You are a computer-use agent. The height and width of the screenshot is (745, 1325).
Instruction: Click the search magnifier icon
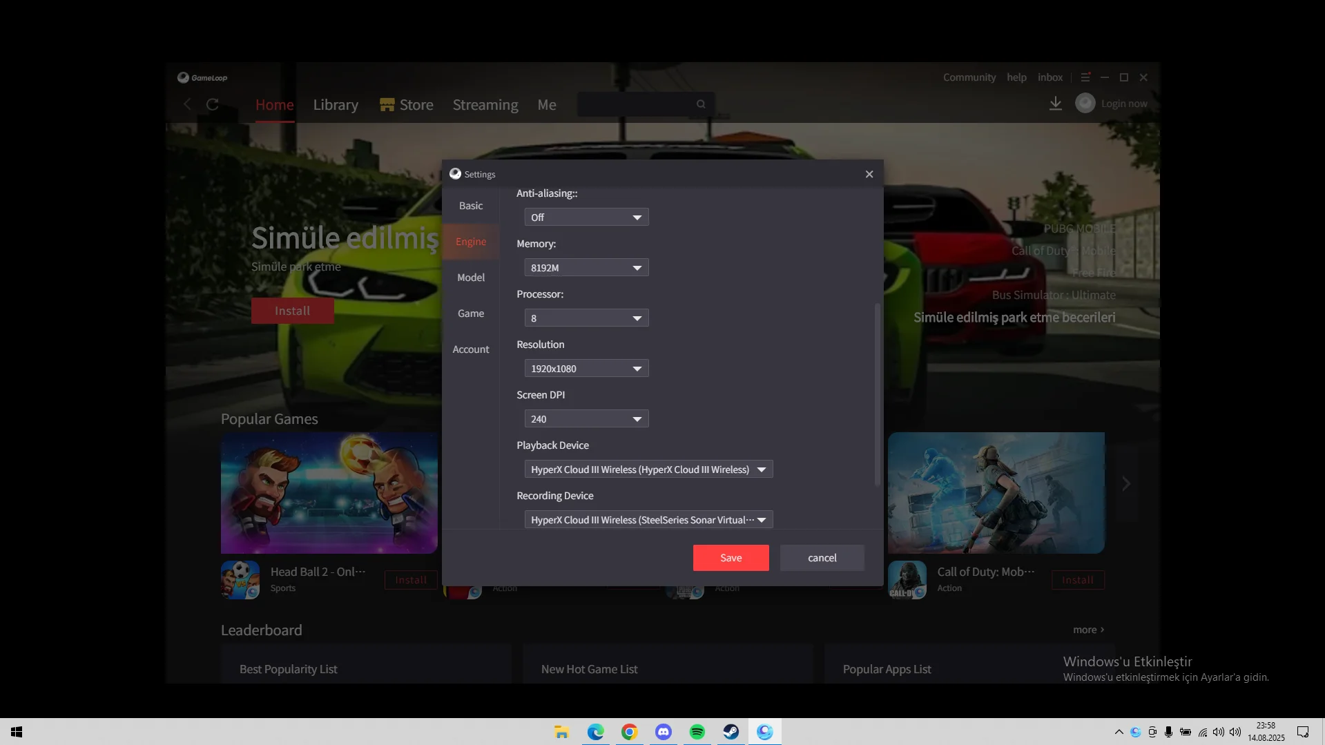click(701, 104)
